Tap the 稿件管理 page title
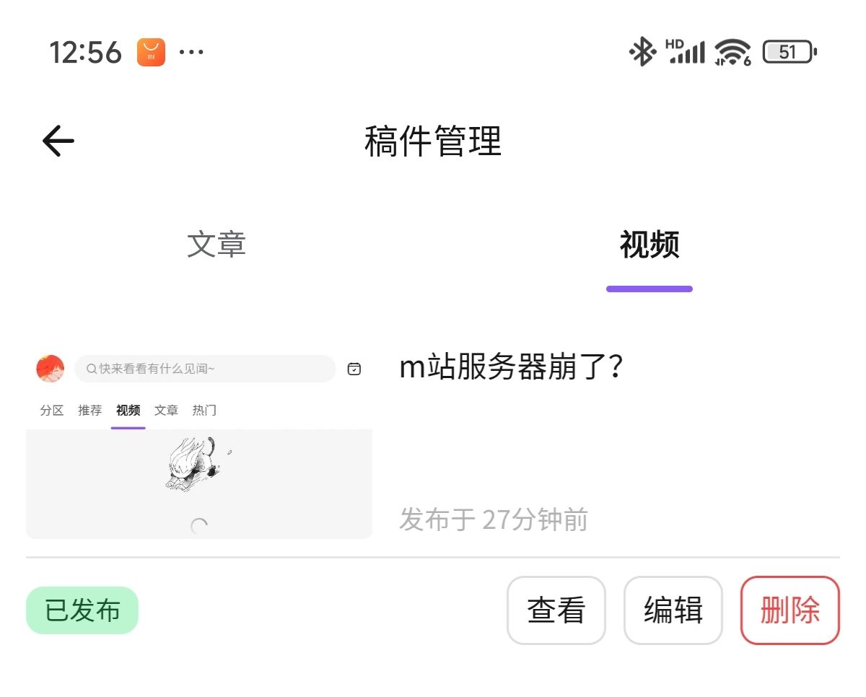 pyautogui.click(x=433, y=141)
